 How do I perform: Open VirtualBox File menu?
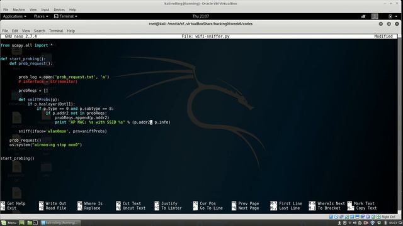pos(6,9)
